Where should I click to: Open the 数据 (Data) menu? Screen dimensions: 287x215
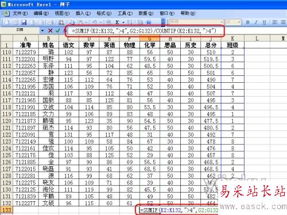point(146,13)
